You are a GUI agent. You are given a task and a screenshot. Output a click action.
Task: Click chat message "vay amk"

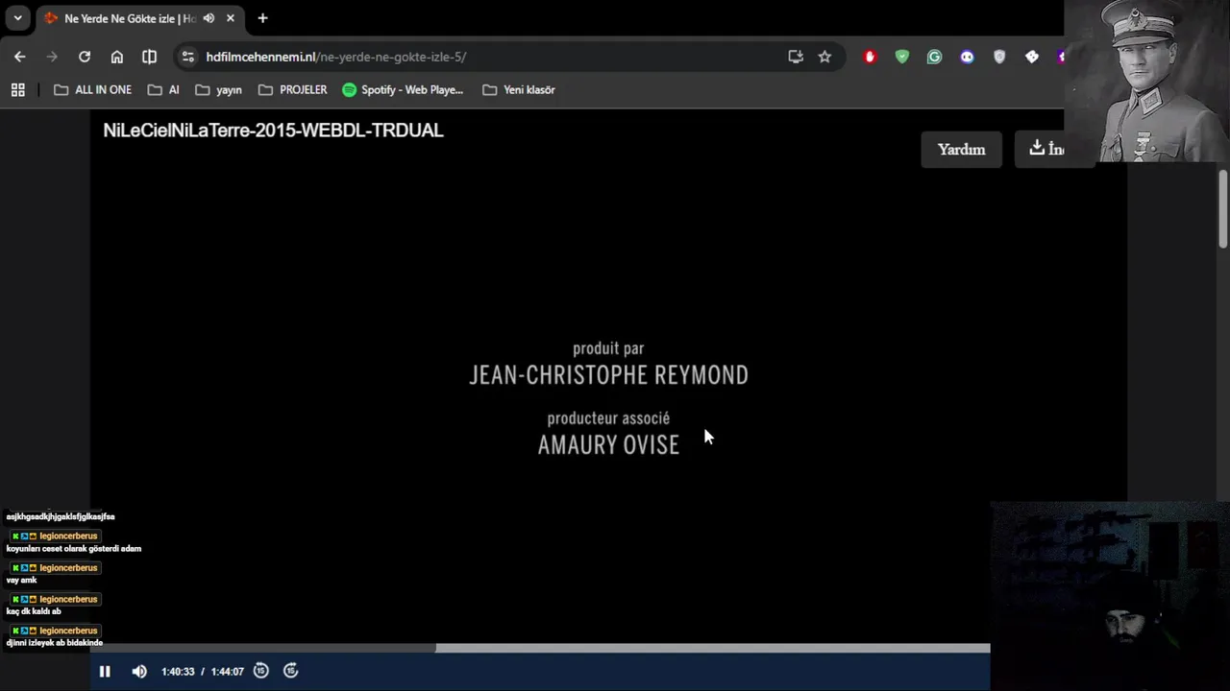(x=21, y=580)
